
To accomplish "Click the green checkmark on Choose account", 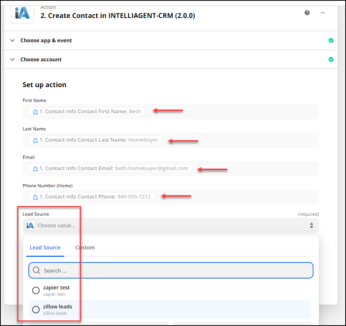I will [x=331, y=59].
